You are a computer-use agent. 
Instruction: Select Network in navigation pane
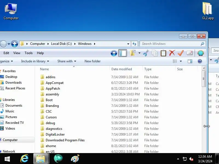click(9, 151)
